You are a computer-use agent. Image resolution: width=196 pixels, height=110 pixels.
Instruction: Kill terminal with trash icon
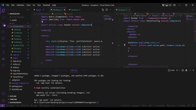tap(186, 70)
